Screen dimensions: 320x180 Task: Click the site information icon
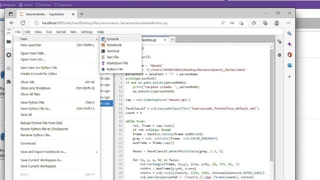click(x=36, y=23)
